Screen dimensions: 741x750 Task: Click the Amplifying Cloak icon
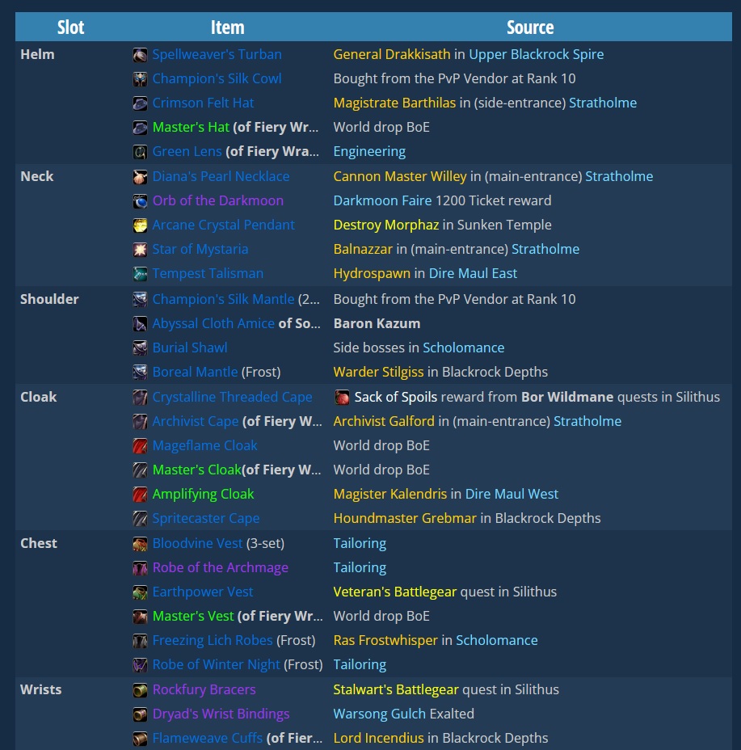coord(140,495)
